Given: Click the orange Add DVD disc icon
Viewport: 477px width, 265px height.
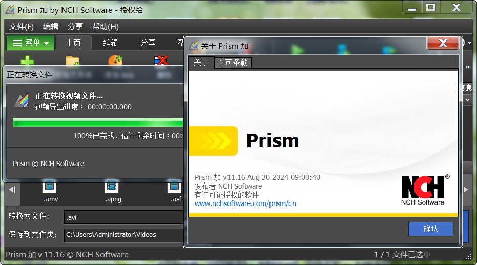Looking at the screenshot, I should point(115,60).
